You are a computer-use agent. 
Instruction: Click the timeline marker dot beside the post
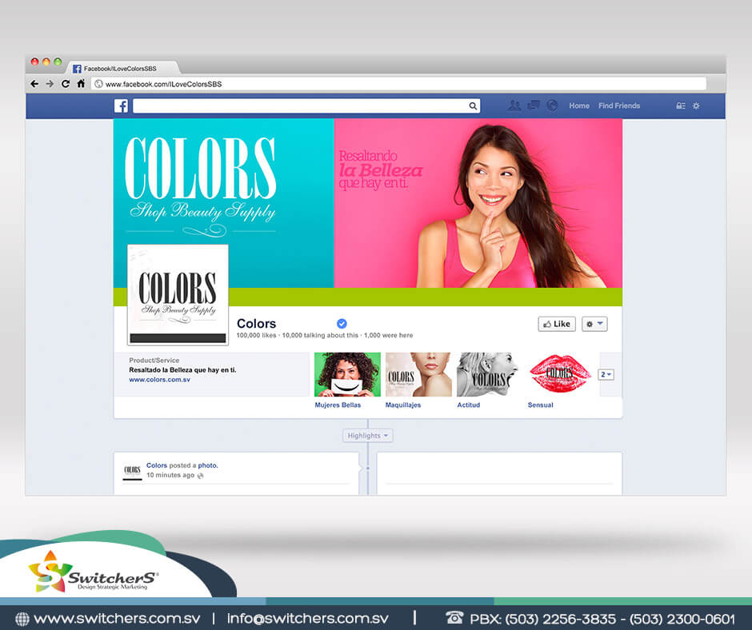(368, 468)
